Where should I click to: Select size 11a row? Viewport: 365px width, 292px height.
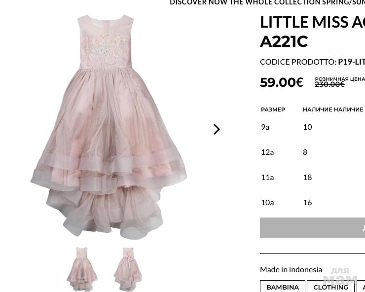point(312,178)
